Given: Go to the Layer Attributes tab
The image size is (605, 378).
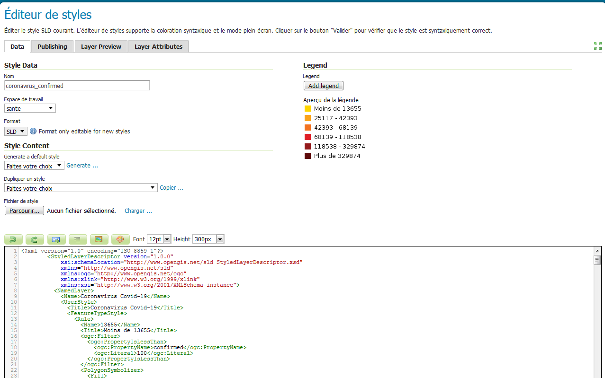Looking at the screenshot, I should (158, 46).
